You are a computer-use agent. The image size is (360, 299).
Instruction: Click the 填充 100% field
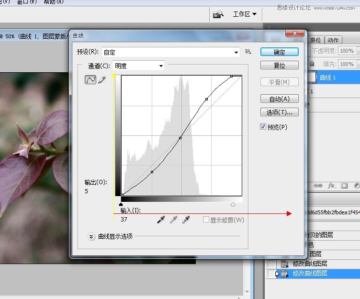(347, 64)
